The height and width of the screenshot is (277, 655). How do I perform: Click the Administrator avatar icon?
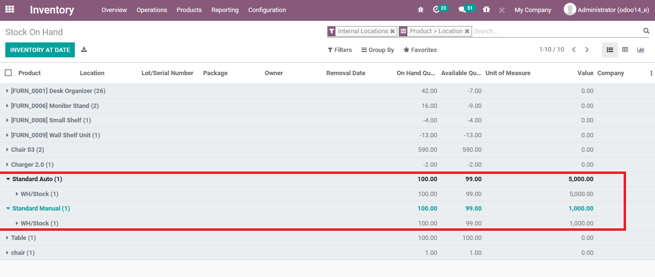click(x=570, y=9)
